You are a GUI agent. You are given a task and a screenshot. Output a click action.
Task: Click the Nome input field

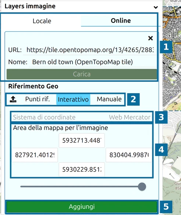(93, 62)
